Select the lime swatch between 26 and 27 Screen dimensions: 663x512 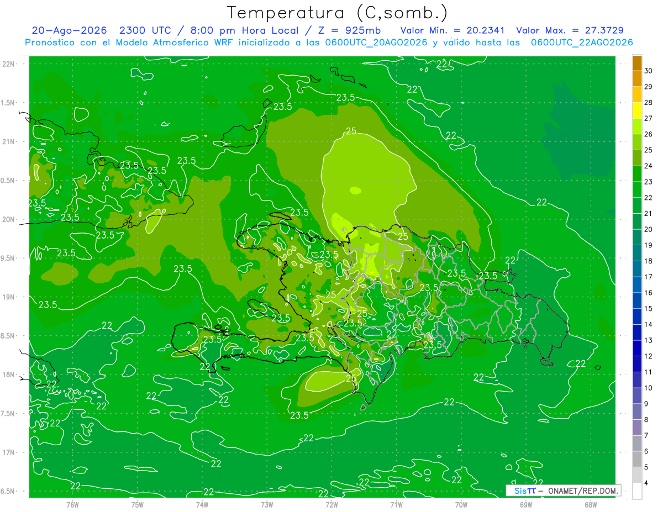[637, 126]
